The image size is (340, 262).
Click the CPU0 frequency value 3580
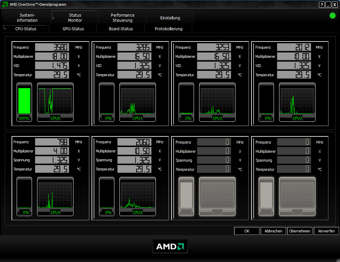click(x=52, y=47)
